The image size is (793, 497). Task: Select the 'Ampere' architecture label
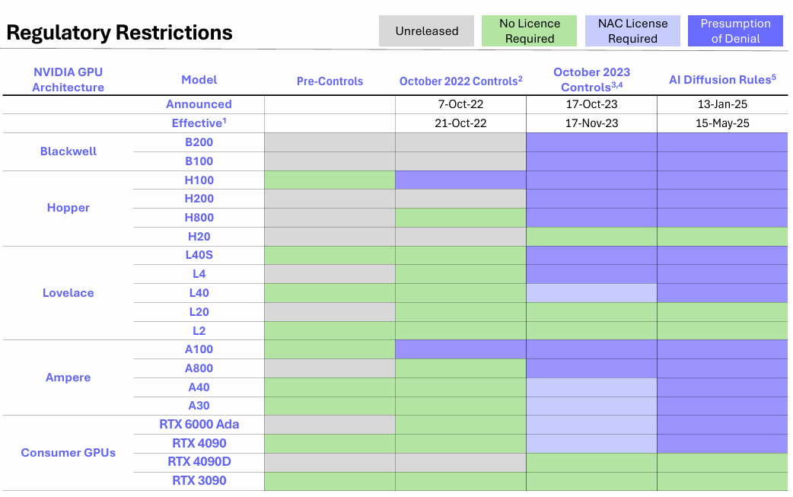click(x=68, y=378)
